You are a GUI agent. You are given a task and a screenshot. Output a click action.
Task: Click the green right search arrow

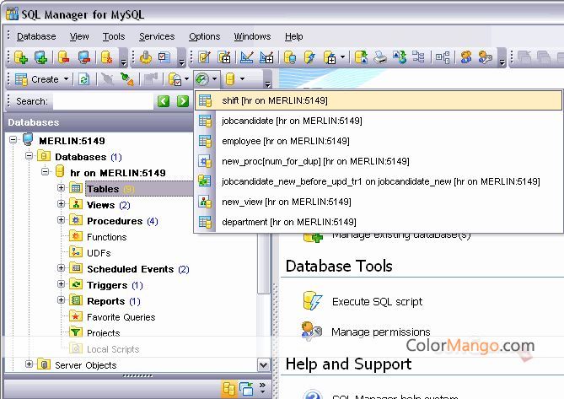[x=183, y=101]
